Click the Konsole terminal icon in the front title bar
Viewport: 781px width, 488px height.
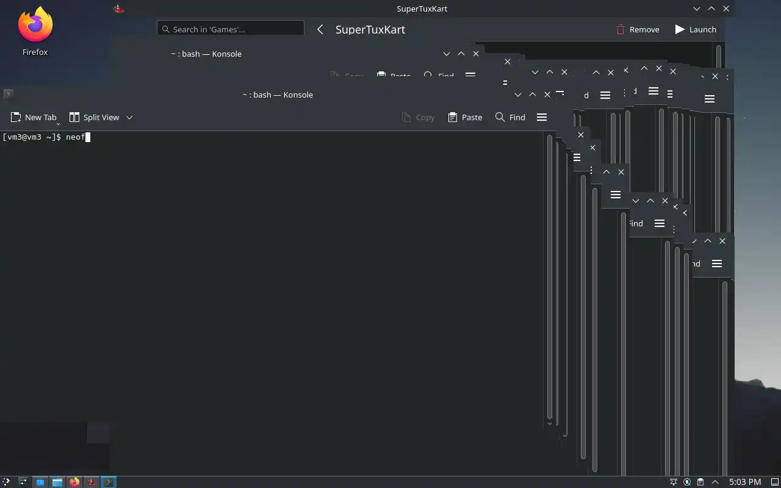[8, 94]
